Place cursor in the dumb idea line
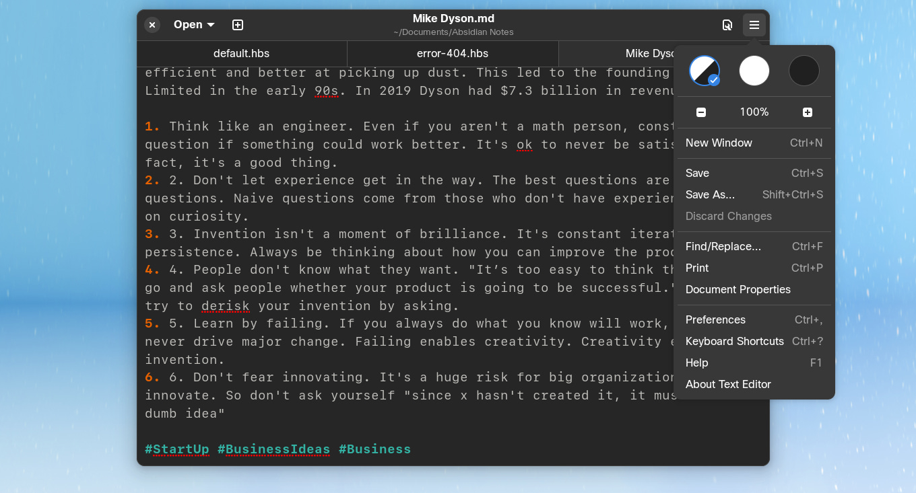Image resolution: width=916 pixels, height=493 pixels. tap(185, 413)
